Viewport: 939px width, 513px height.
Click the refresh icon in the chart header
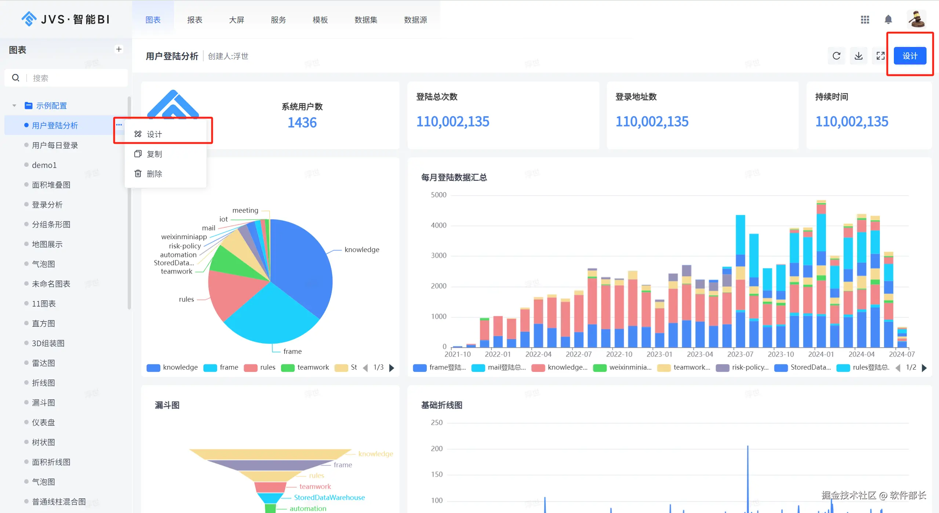pos(836,56)
